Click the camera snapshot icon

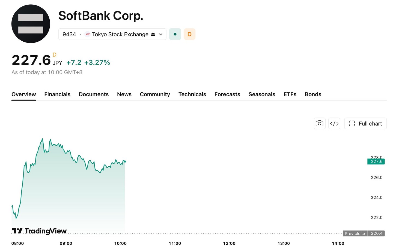[x=320, y=124]
